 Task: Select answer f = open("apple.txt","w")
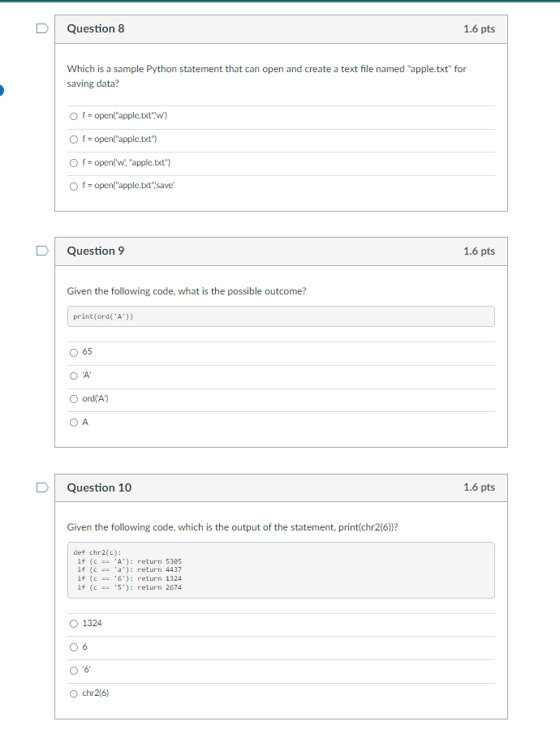74,115
